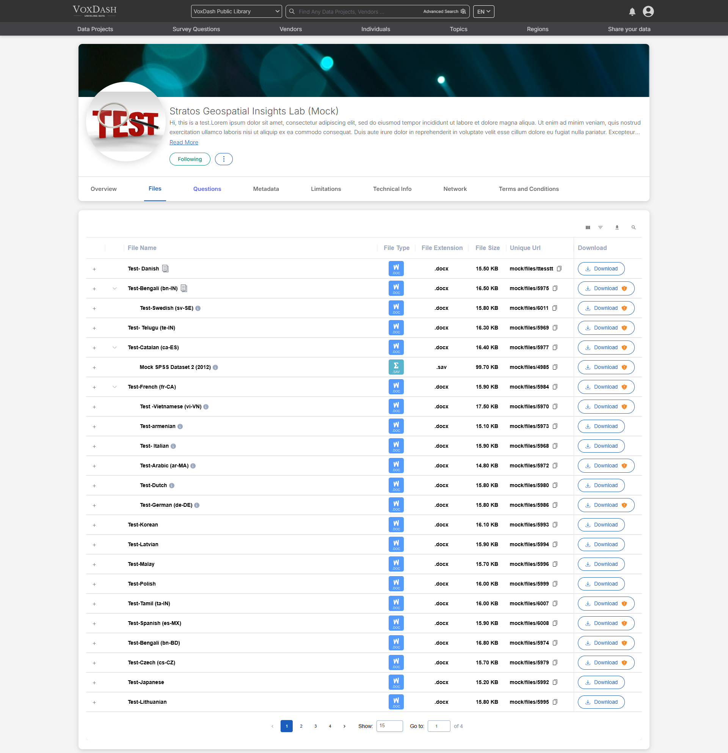
Task: Open the Vendors menu item
Action: pyautogui.click(x=290, y=29)
